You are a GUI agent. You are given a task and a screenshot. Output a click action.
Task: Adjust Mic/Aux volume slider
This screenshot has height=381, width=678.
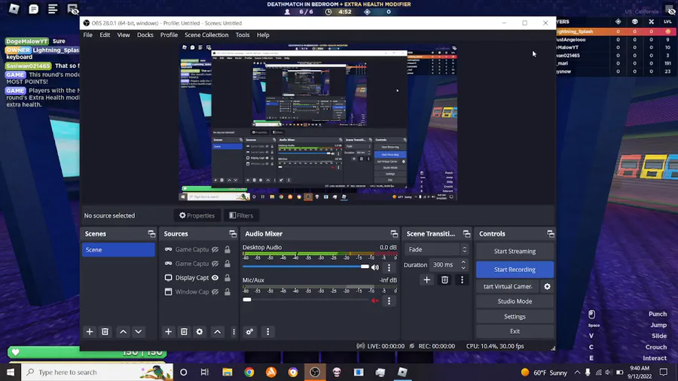coord(306,300)
